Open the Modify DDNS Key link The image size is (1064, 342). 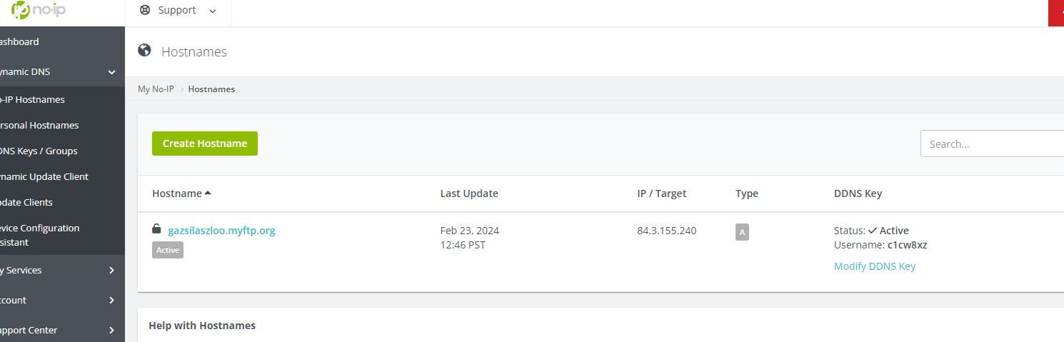(874, 266)
